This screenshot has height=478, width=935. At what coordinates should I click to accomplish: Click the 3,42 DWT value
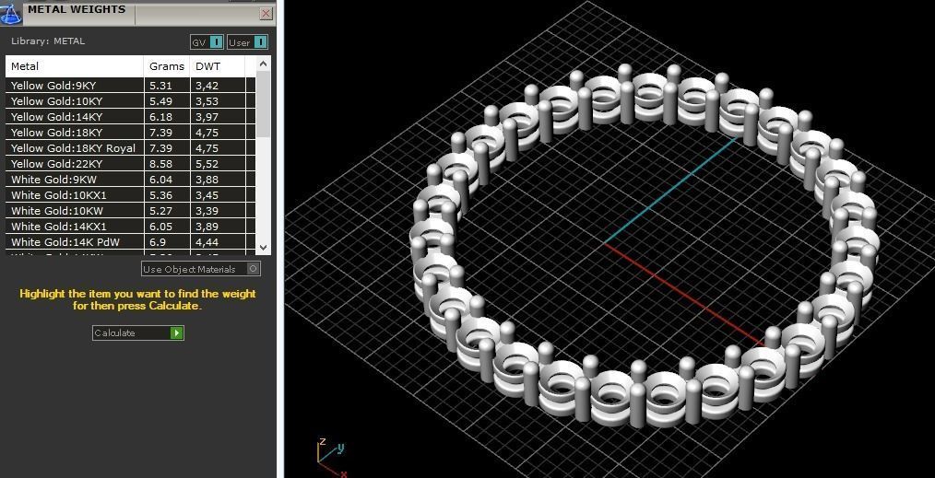(x=207, y=85)
